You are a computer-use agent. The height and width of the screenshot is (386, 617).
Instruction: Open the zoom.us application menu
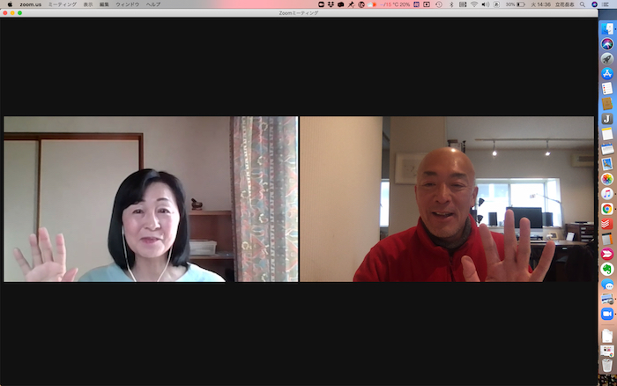click(x=31, y=4)
